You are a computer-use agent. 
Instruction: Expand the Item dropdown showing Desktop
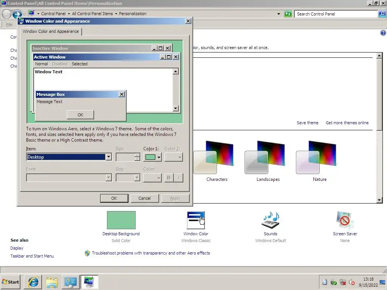coord(108,157)
